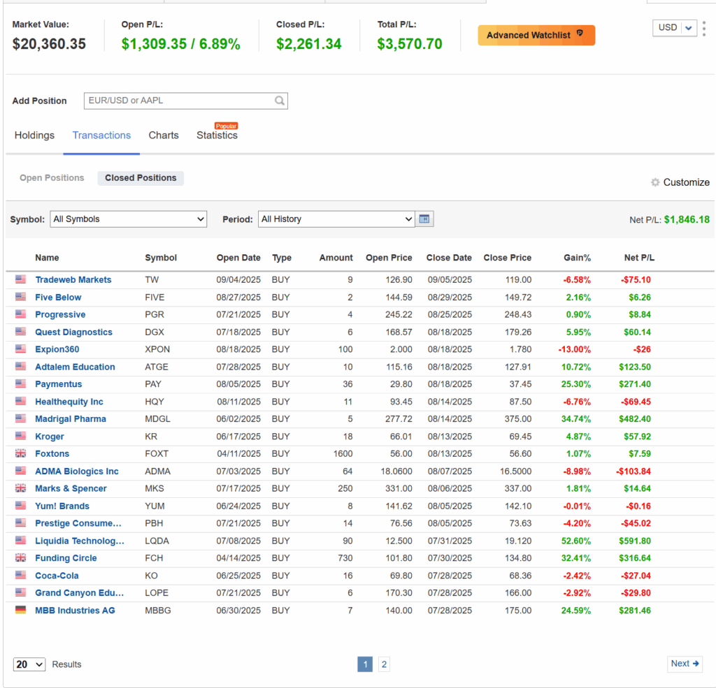The width and height of the screenshot is (716, 688).
Task: Click the US flag beside Tradeweb Markets
Action: click(x=20, y=279)
